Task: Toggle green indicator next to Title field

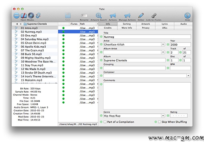Action: (x=101, y=37)
